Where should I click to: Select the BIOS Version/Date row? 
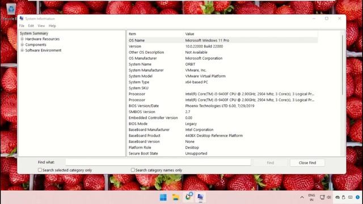coord(222,106)
